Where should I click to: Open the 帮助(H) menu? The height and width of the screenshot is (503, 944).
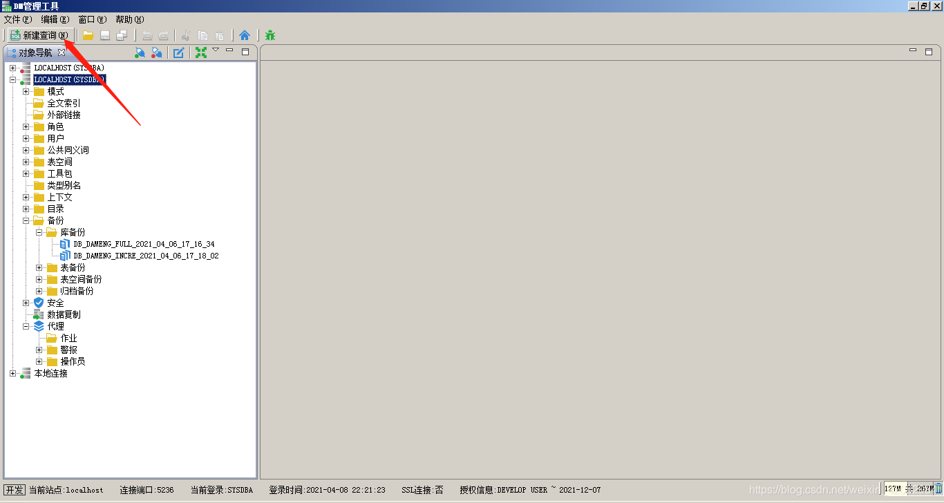[130, 19]
